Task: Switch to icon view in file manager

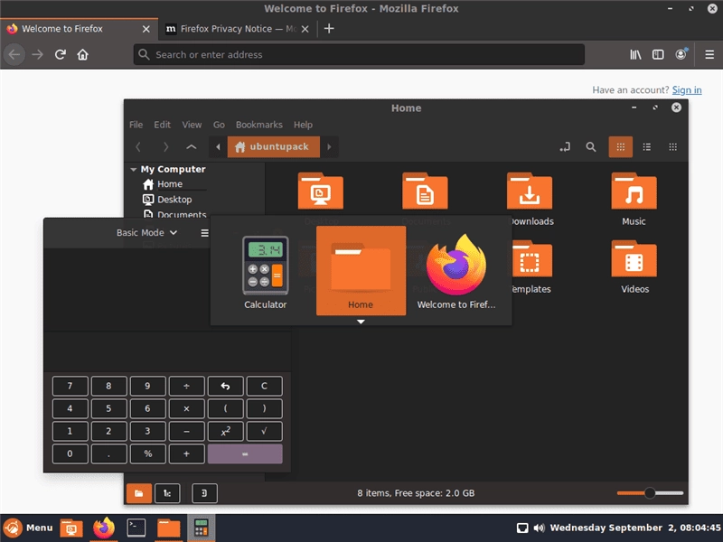Action: [x=621, y=147]
